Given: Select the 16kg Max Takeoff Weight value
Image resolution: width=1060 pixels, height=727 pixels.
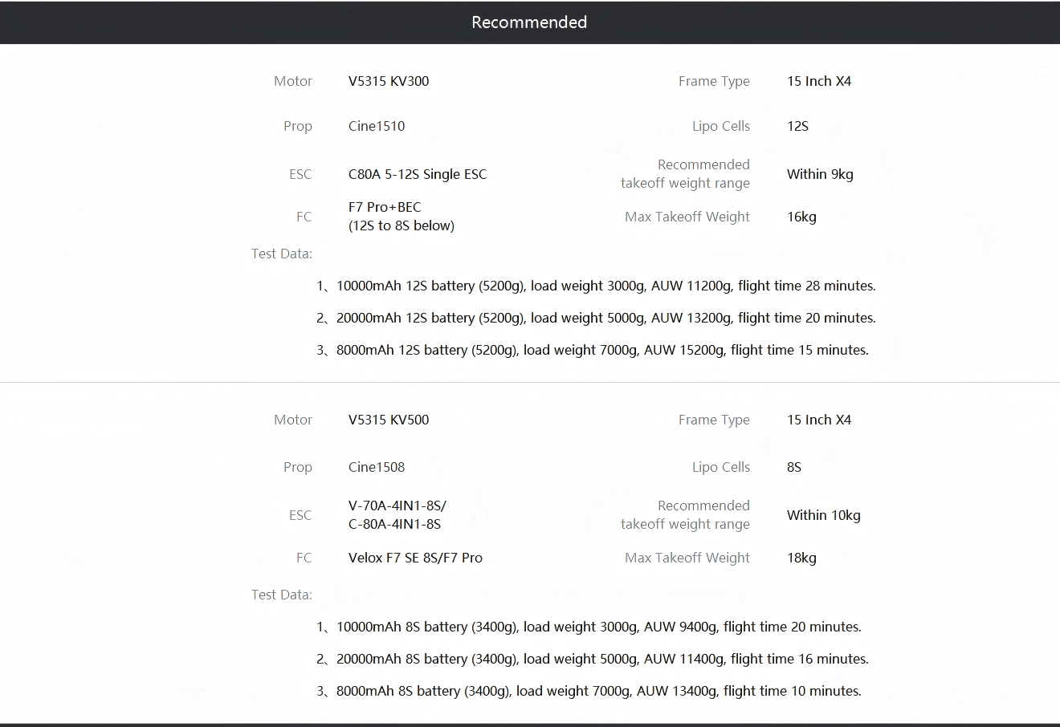Looking at the screenshot, I should (801, 217).
